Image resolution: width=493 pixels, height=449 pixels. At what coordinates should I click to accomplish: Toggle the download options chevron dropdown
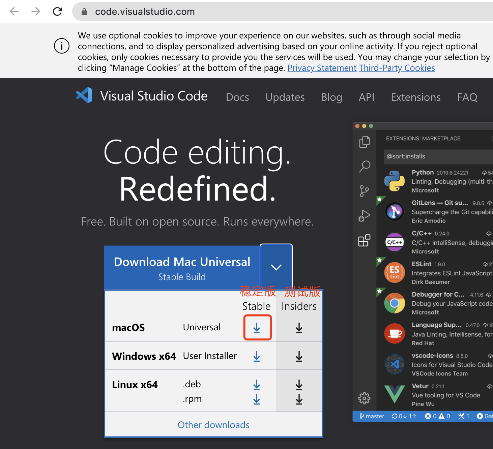[276, 267]
